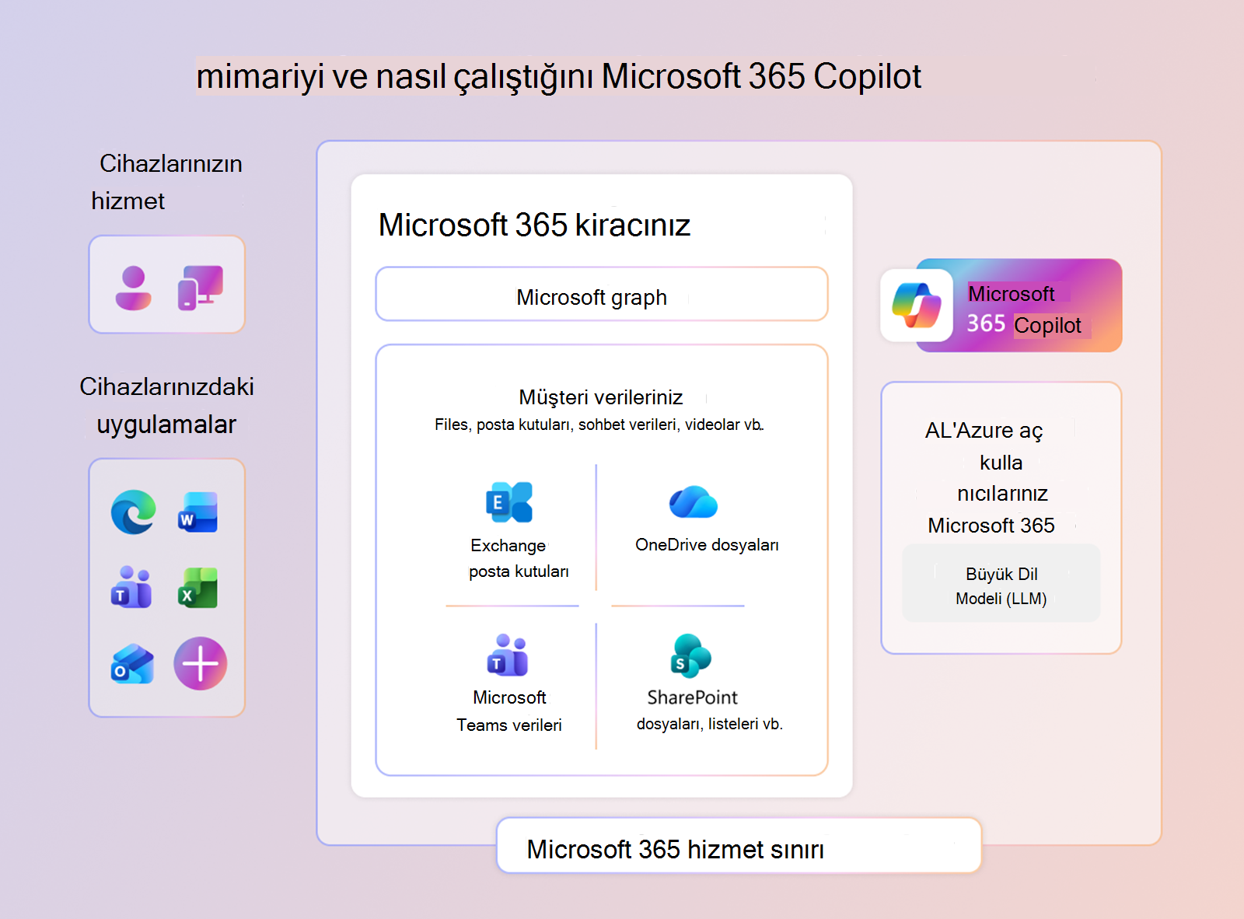Open the Excel app icon
This screenshot has width=1244, height=919.
click(x=198, y=587)
